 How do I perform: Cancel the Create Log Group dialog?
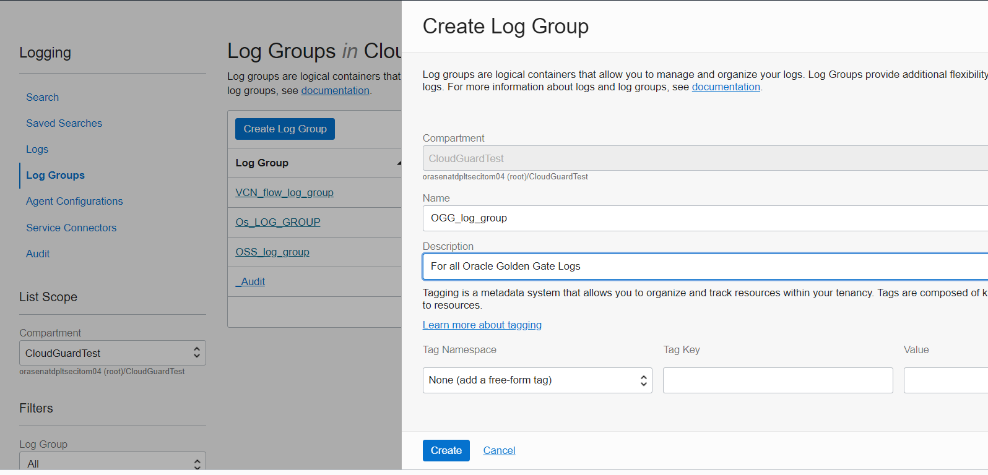click(x=499, y=450)
